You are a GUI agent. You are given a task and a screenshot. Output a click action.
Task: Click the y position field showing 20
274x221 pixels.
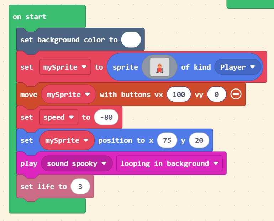(x=199, y=140)
